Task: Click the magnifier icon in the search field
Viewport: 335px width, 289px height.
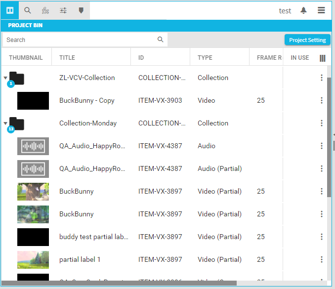Action: [x=161, y=40]
